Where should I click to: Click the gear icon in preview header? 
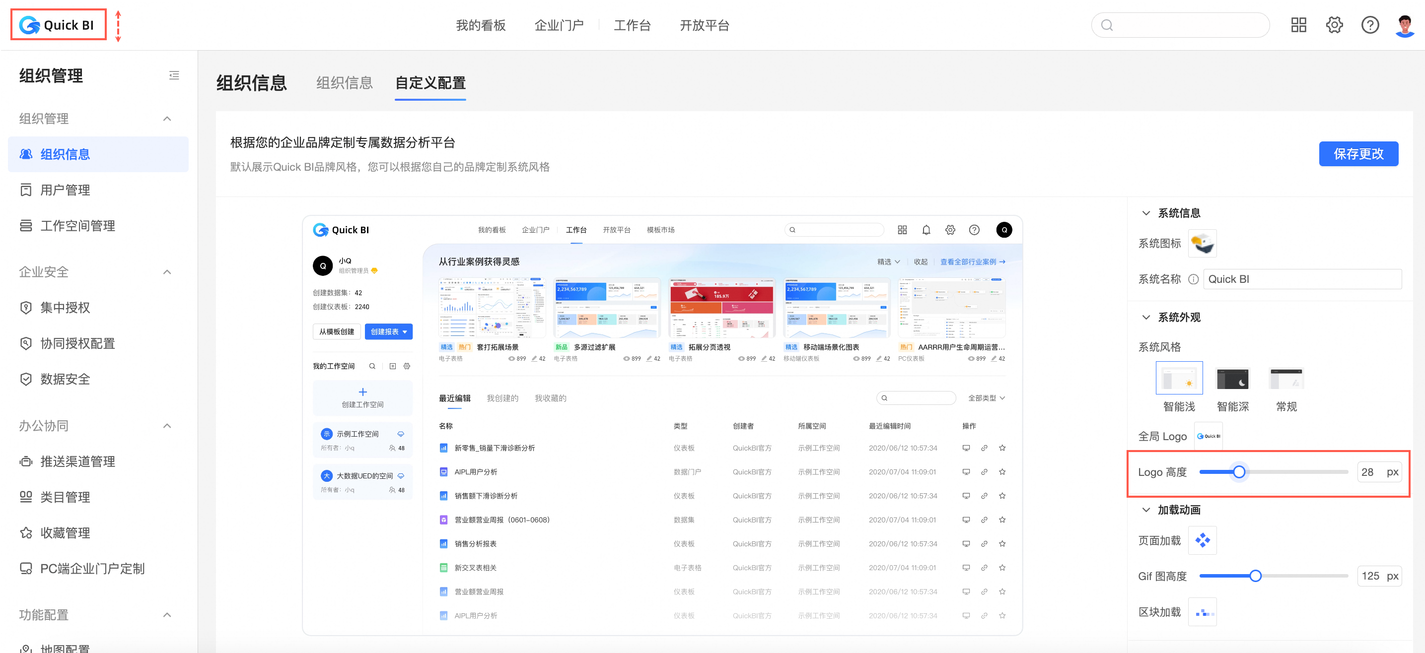coord(950,230)
